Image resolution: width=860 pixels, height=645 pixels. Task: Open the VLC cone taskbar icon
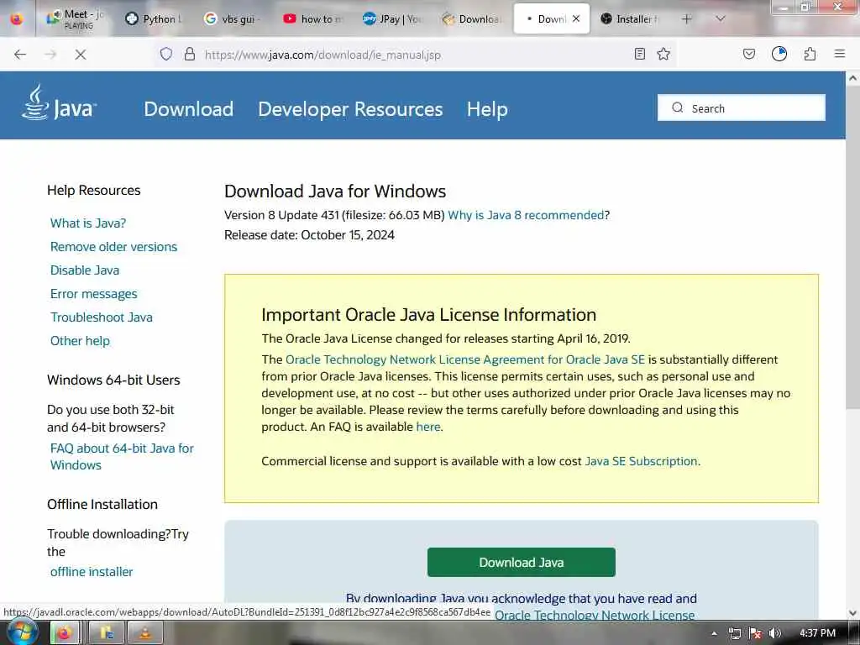coord(145,633)
